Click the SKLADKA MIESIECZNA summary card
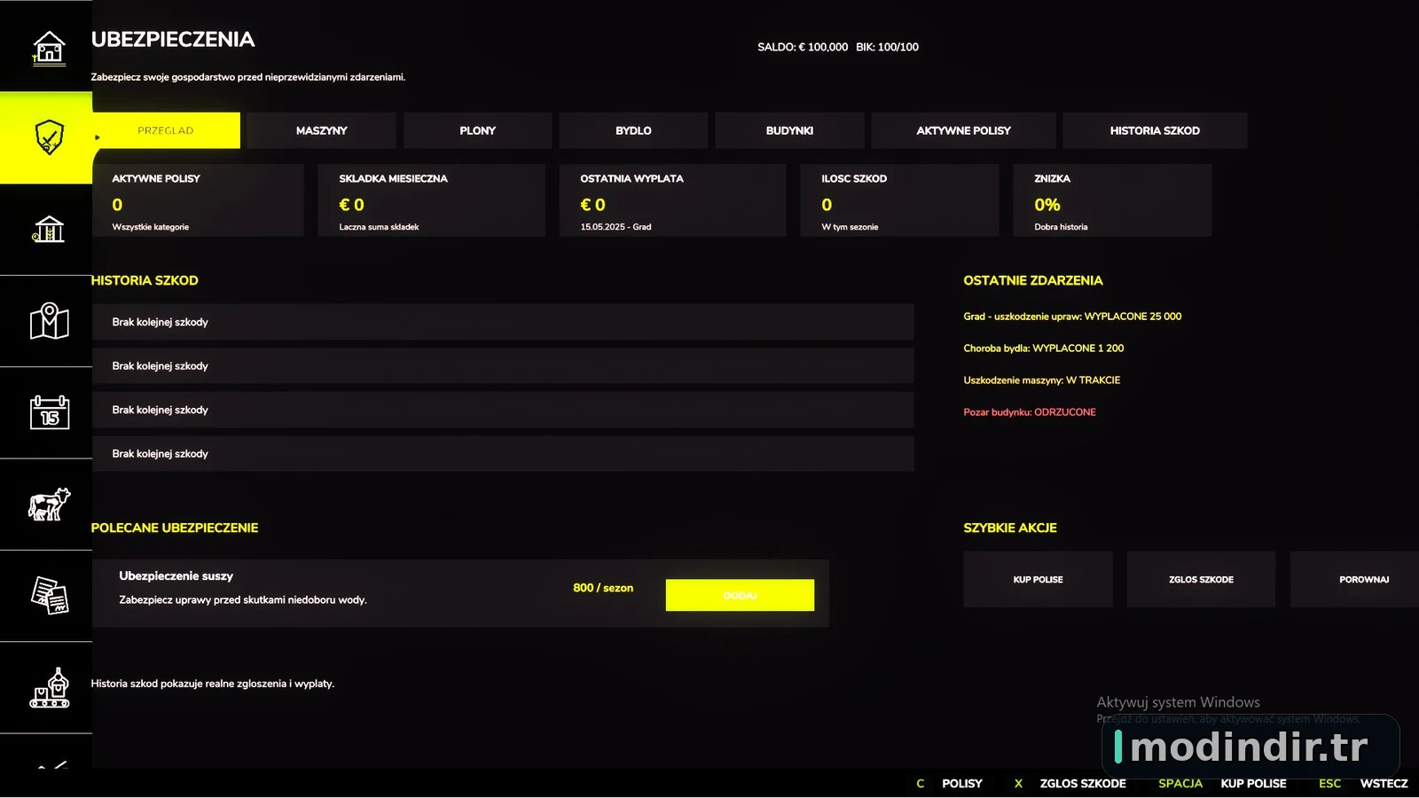The width and height of the screenshot is (1419, 798). pos(432,200)
